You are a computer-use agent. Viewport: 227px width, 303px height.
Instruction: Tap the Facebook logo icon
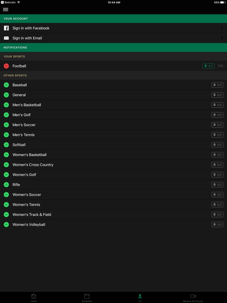[6, 28]
